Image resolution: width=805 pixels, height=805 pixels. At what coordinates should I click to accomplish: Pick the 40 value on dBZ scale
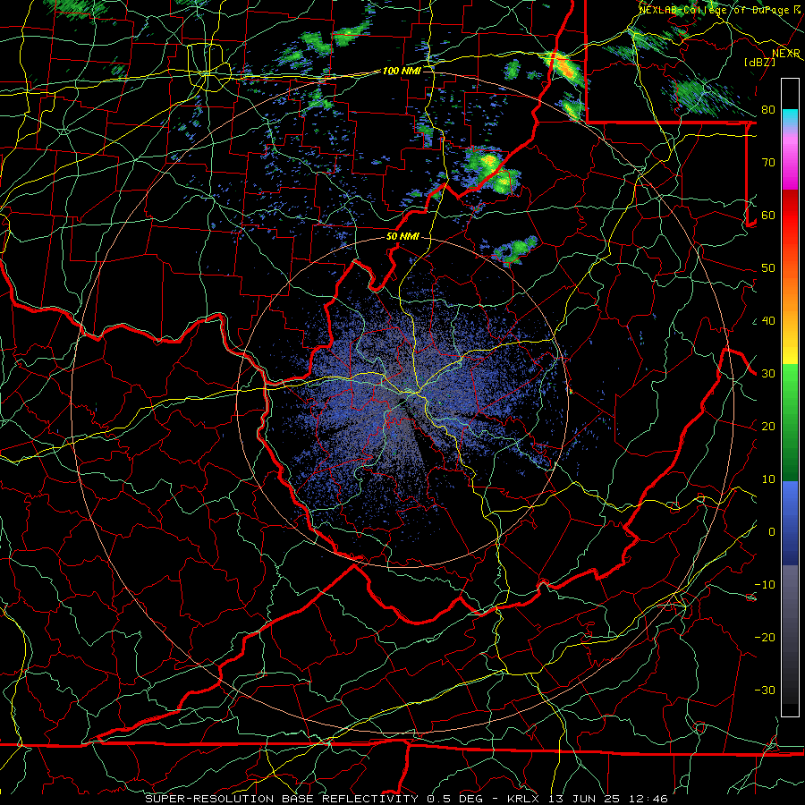tap(768, 321)
